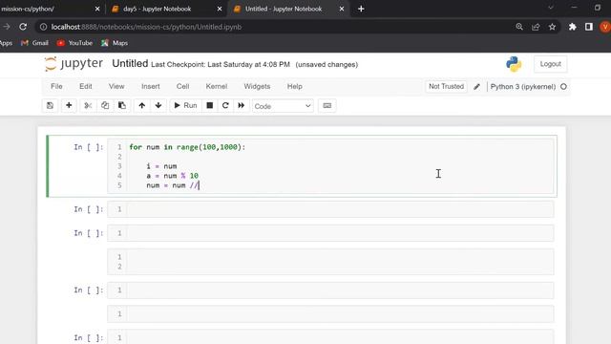The width and height of the screenshot is (611, 344).
Task: Click the Not Trusted button
Action: [446, 87]
